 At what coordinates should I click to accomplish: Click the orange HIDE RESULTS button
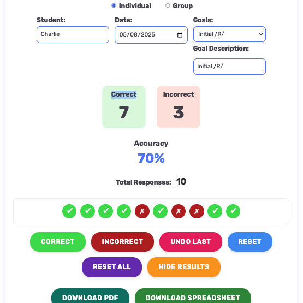click(184, 267)
